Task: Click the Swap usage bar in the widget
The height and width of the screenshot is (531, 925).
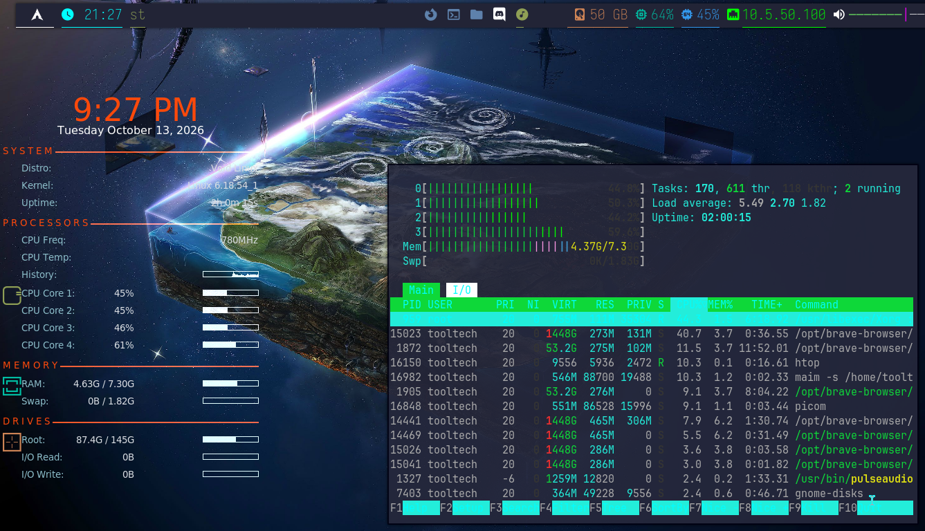Action: point(230,401)
